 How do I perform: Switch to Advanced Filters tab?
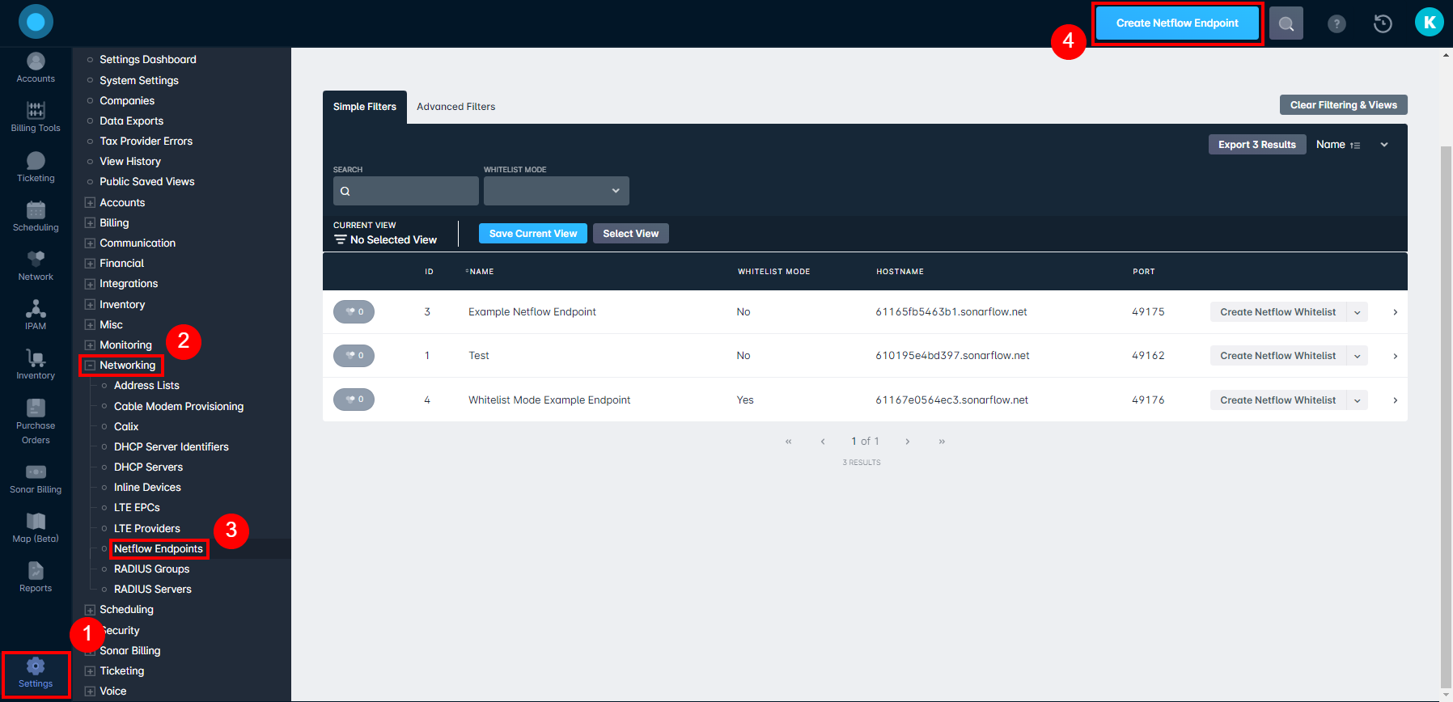[x=456, y=107]
